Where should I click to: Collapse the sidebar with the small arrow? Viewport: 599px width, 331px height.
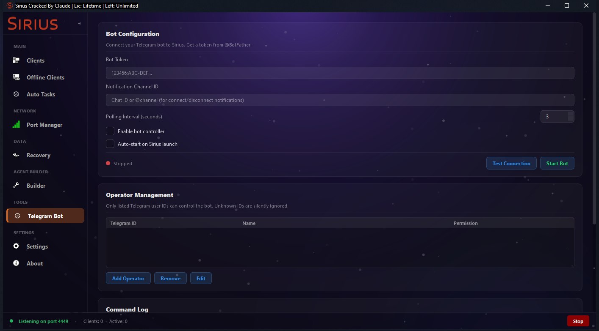coord(79,23)
